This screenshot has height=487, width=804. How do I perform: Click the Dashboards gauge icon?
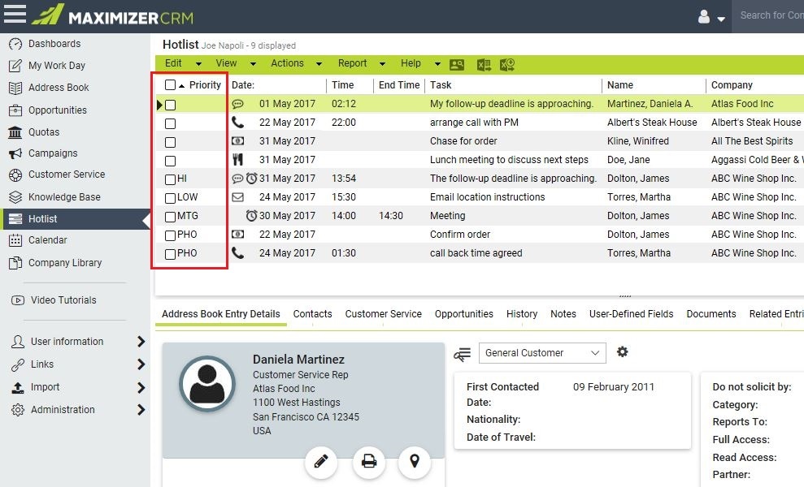(15, 44)
